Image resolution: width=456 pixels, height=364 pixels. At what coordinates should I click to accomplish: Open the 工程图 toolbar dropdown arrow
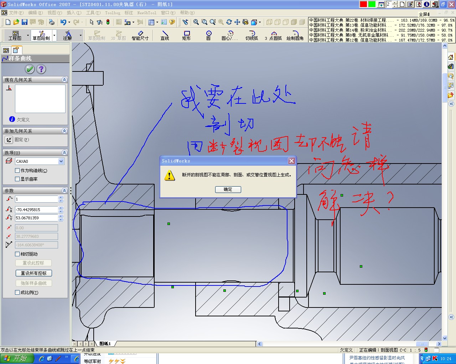point(28,35)
